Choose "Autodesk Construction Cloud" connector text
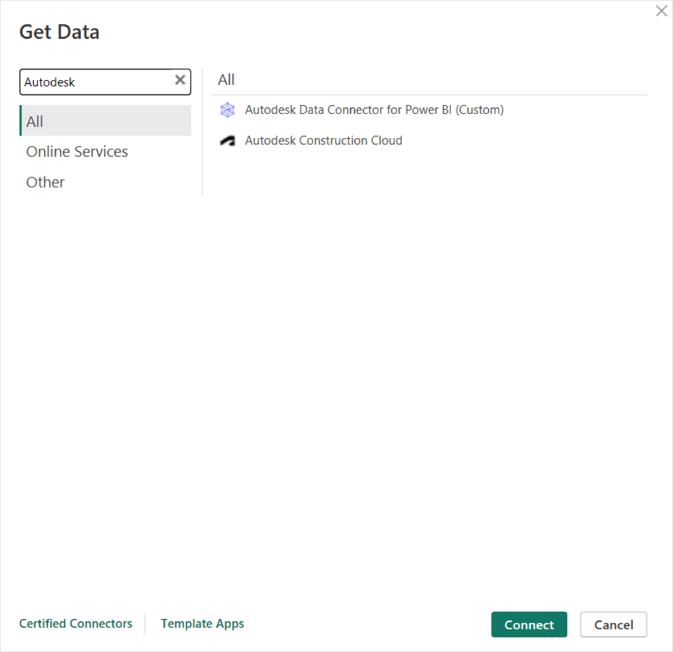The image size is (673, 652). tap(324, 141)
